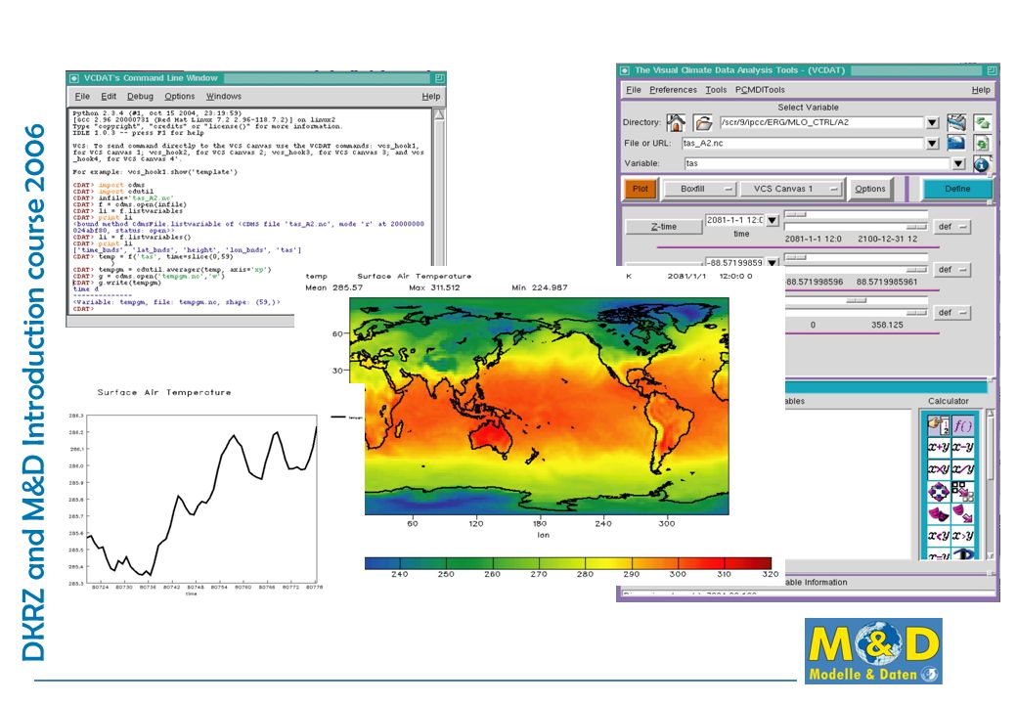
Task: Open Tools menu in VCDAT window
Action: coord(716,89)
